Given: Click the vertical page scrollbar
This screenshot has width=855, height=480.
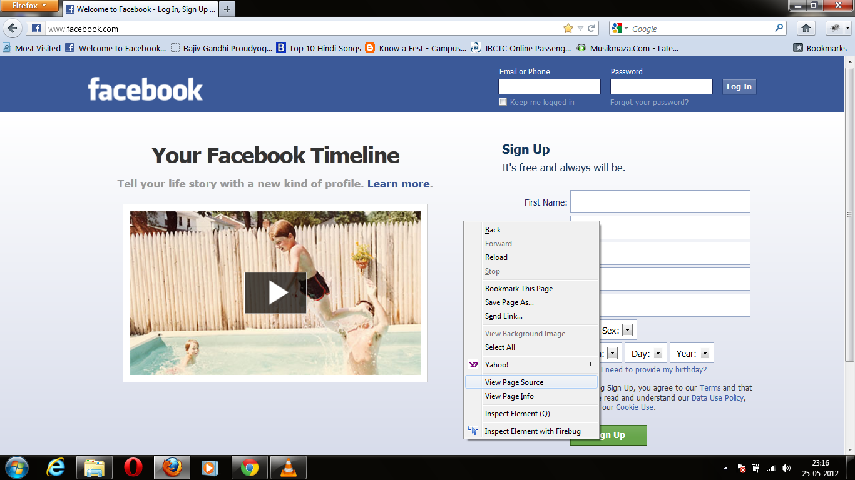Looking at the screenshot, I should coord(849,214).
